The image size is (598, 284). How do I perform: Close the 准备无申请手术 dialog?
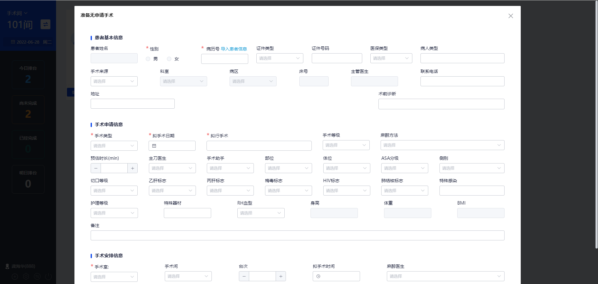tap(510, 16)
